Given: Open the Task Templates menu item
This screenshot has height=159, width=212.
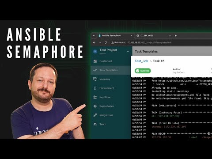Looking at the screenshot, I should [x=110, y=70].
